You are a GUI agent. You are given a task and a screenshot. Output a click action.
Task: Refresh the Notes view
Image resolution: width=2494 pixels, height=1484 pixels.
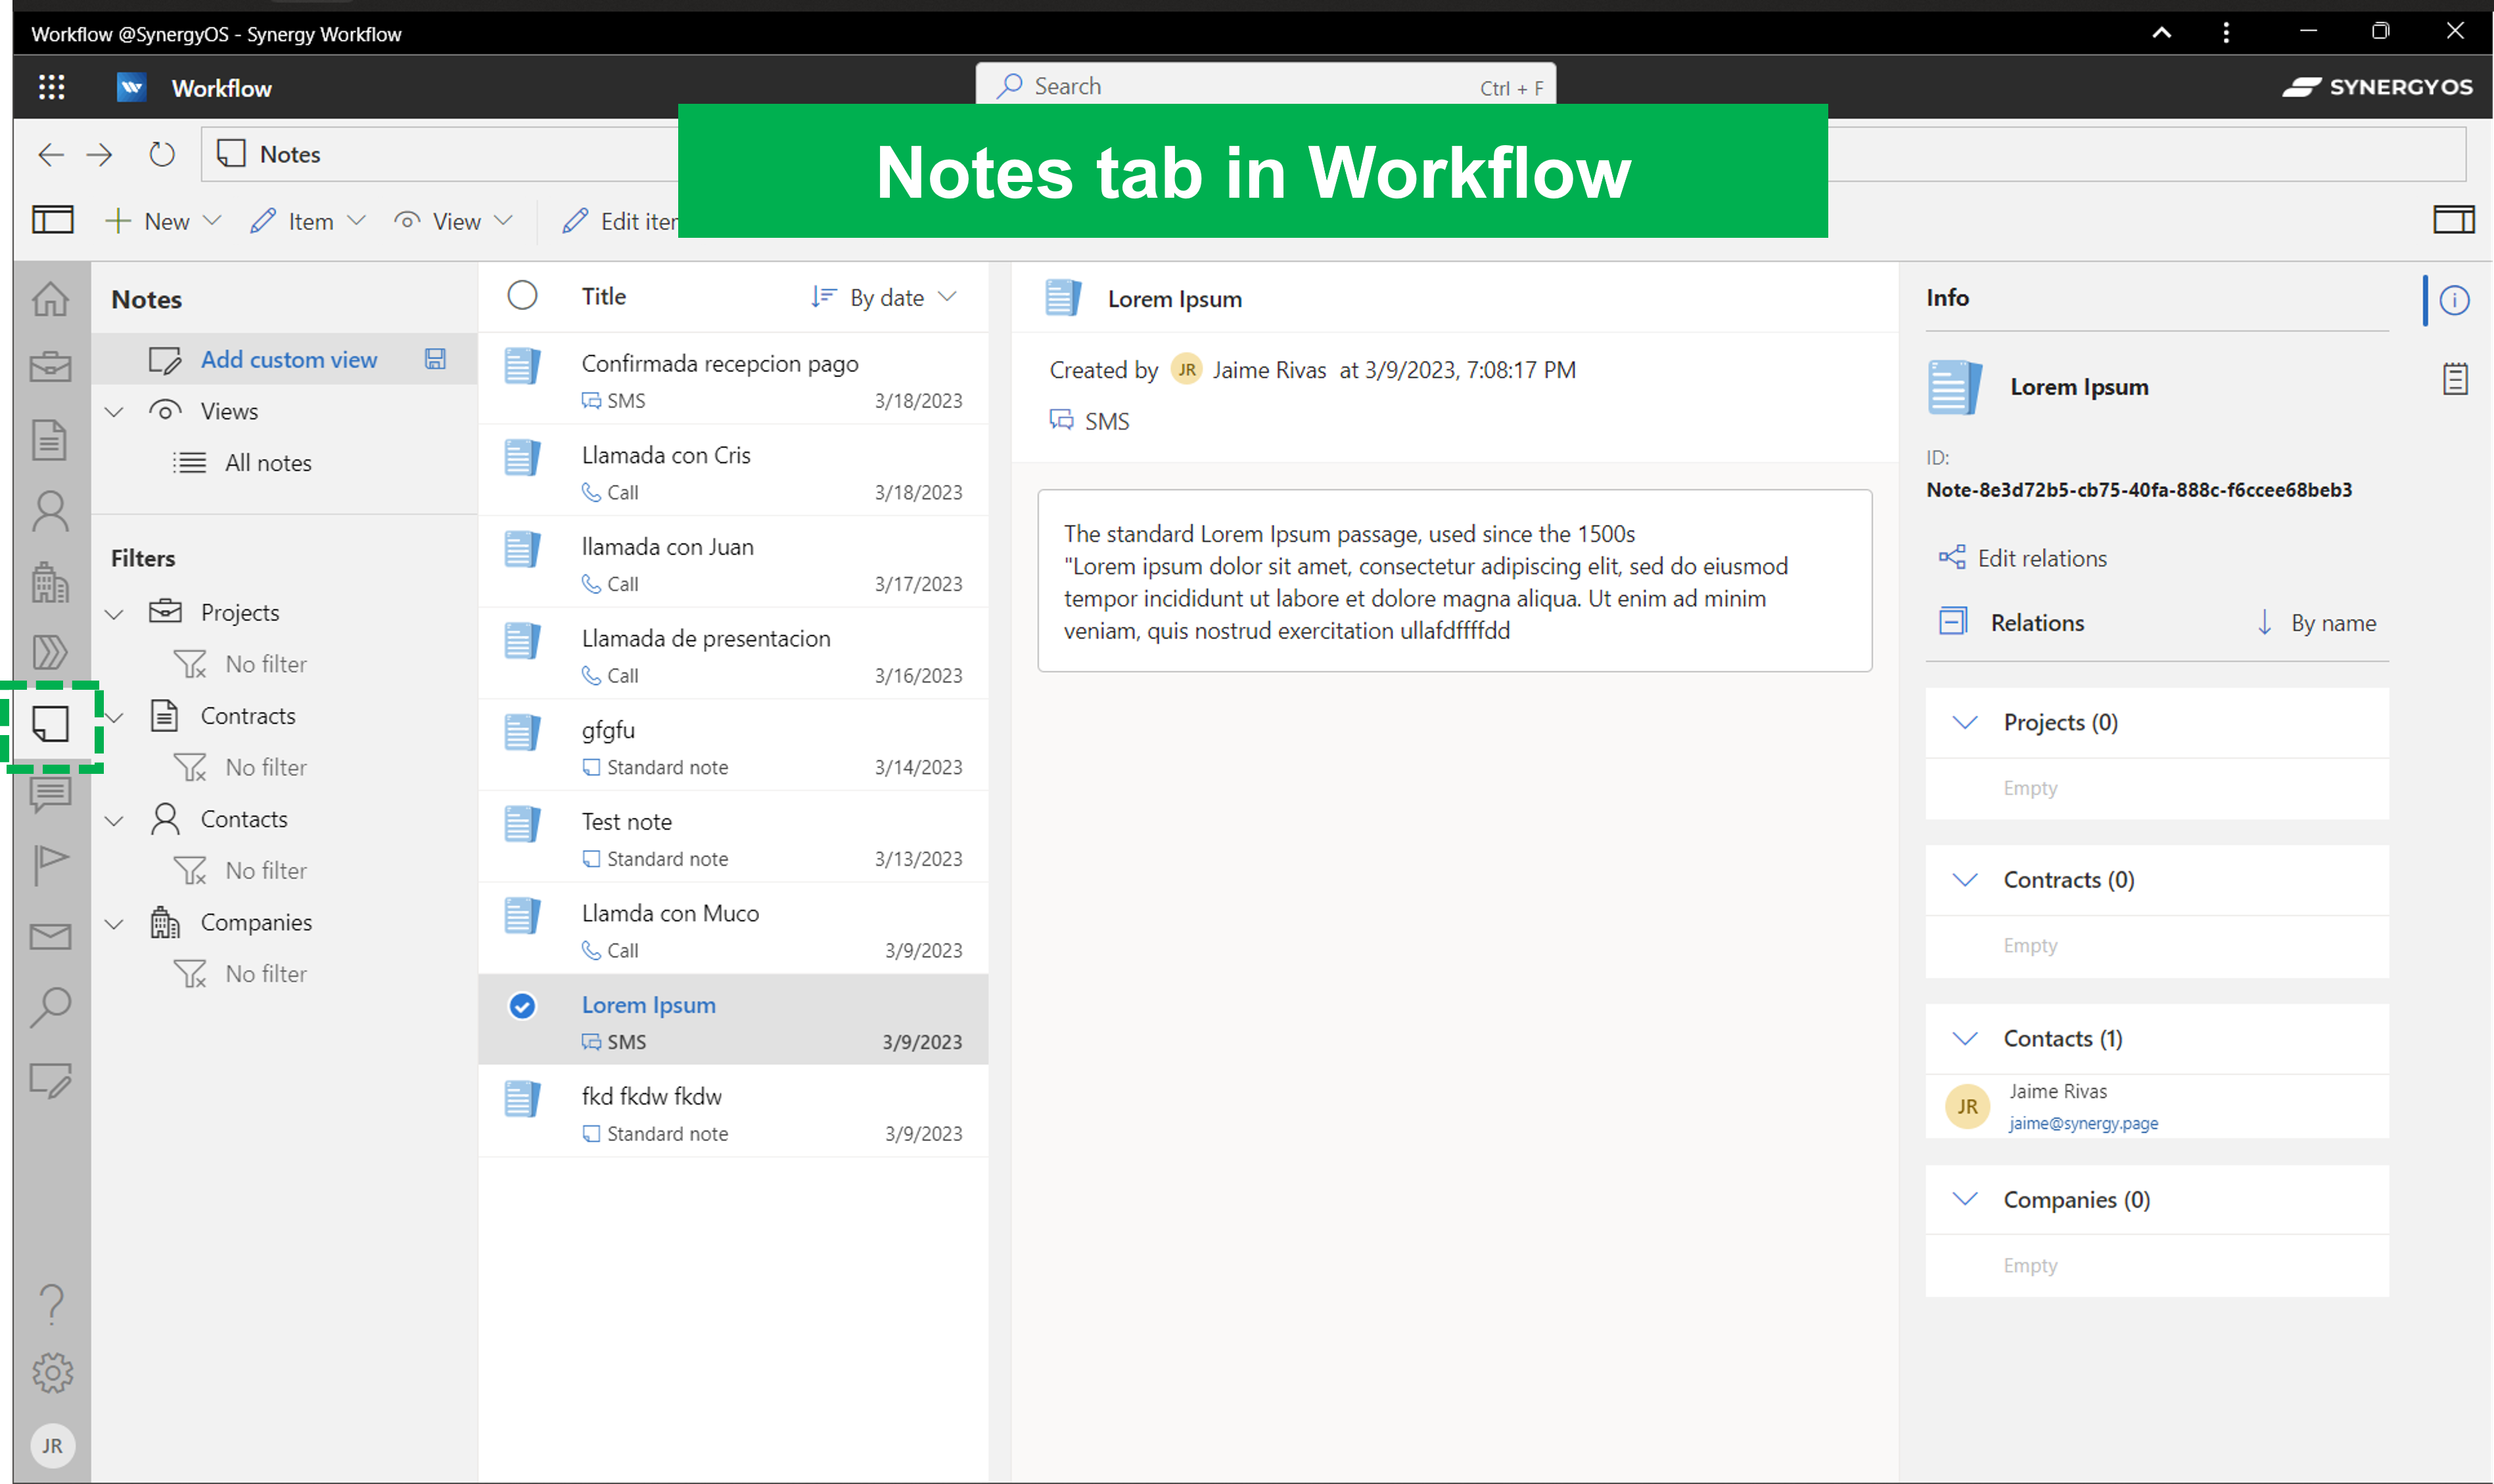pos(162,154)
